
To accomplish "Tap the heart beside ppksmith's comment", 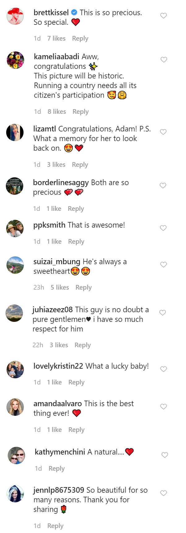I will point(163,228).
